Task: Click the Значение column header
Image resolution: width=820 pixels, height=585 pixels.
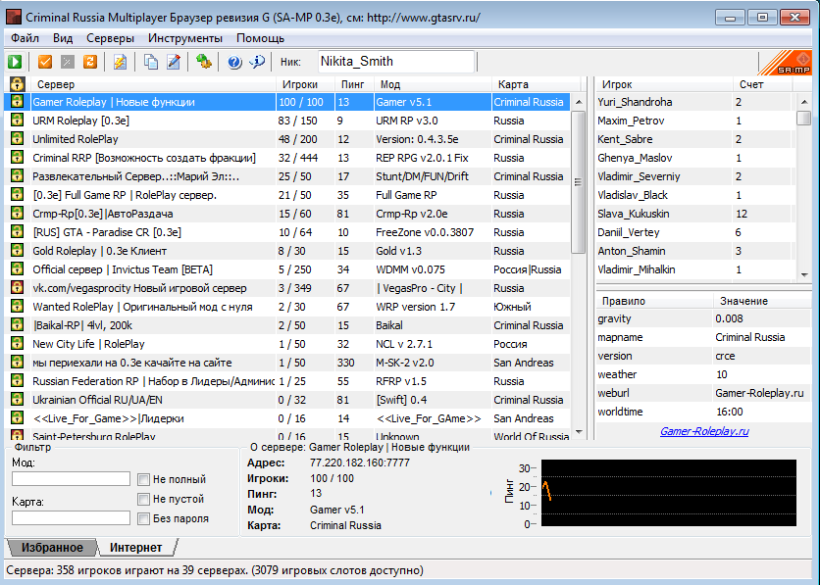Action: tap(762, 301)
